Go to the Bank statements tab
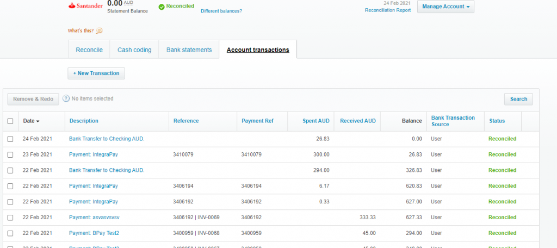557x248 pixels. click(189, 50)
